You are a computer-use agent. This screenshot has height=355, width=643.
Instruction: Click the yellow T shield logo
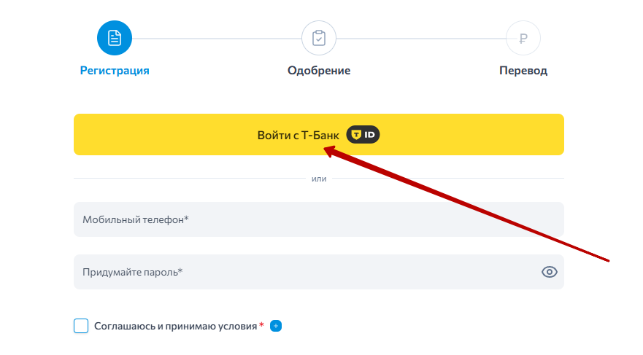pyautogui.click(x=355, y=135)
